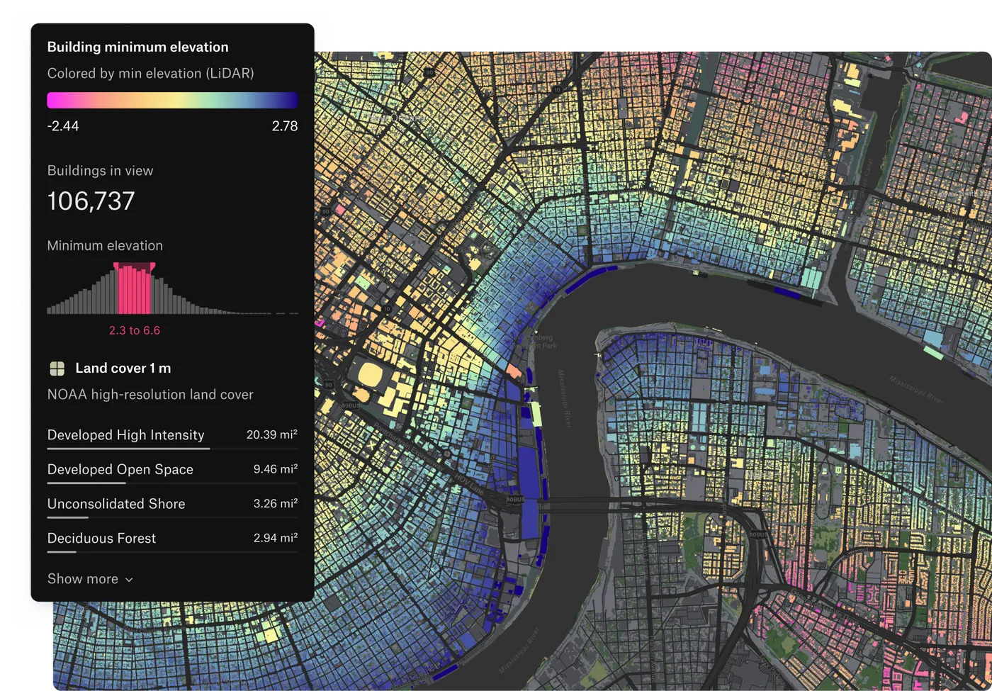Click the 9.46 mi² value
Viewport: 992px width, 691px height.
(276, 469)
